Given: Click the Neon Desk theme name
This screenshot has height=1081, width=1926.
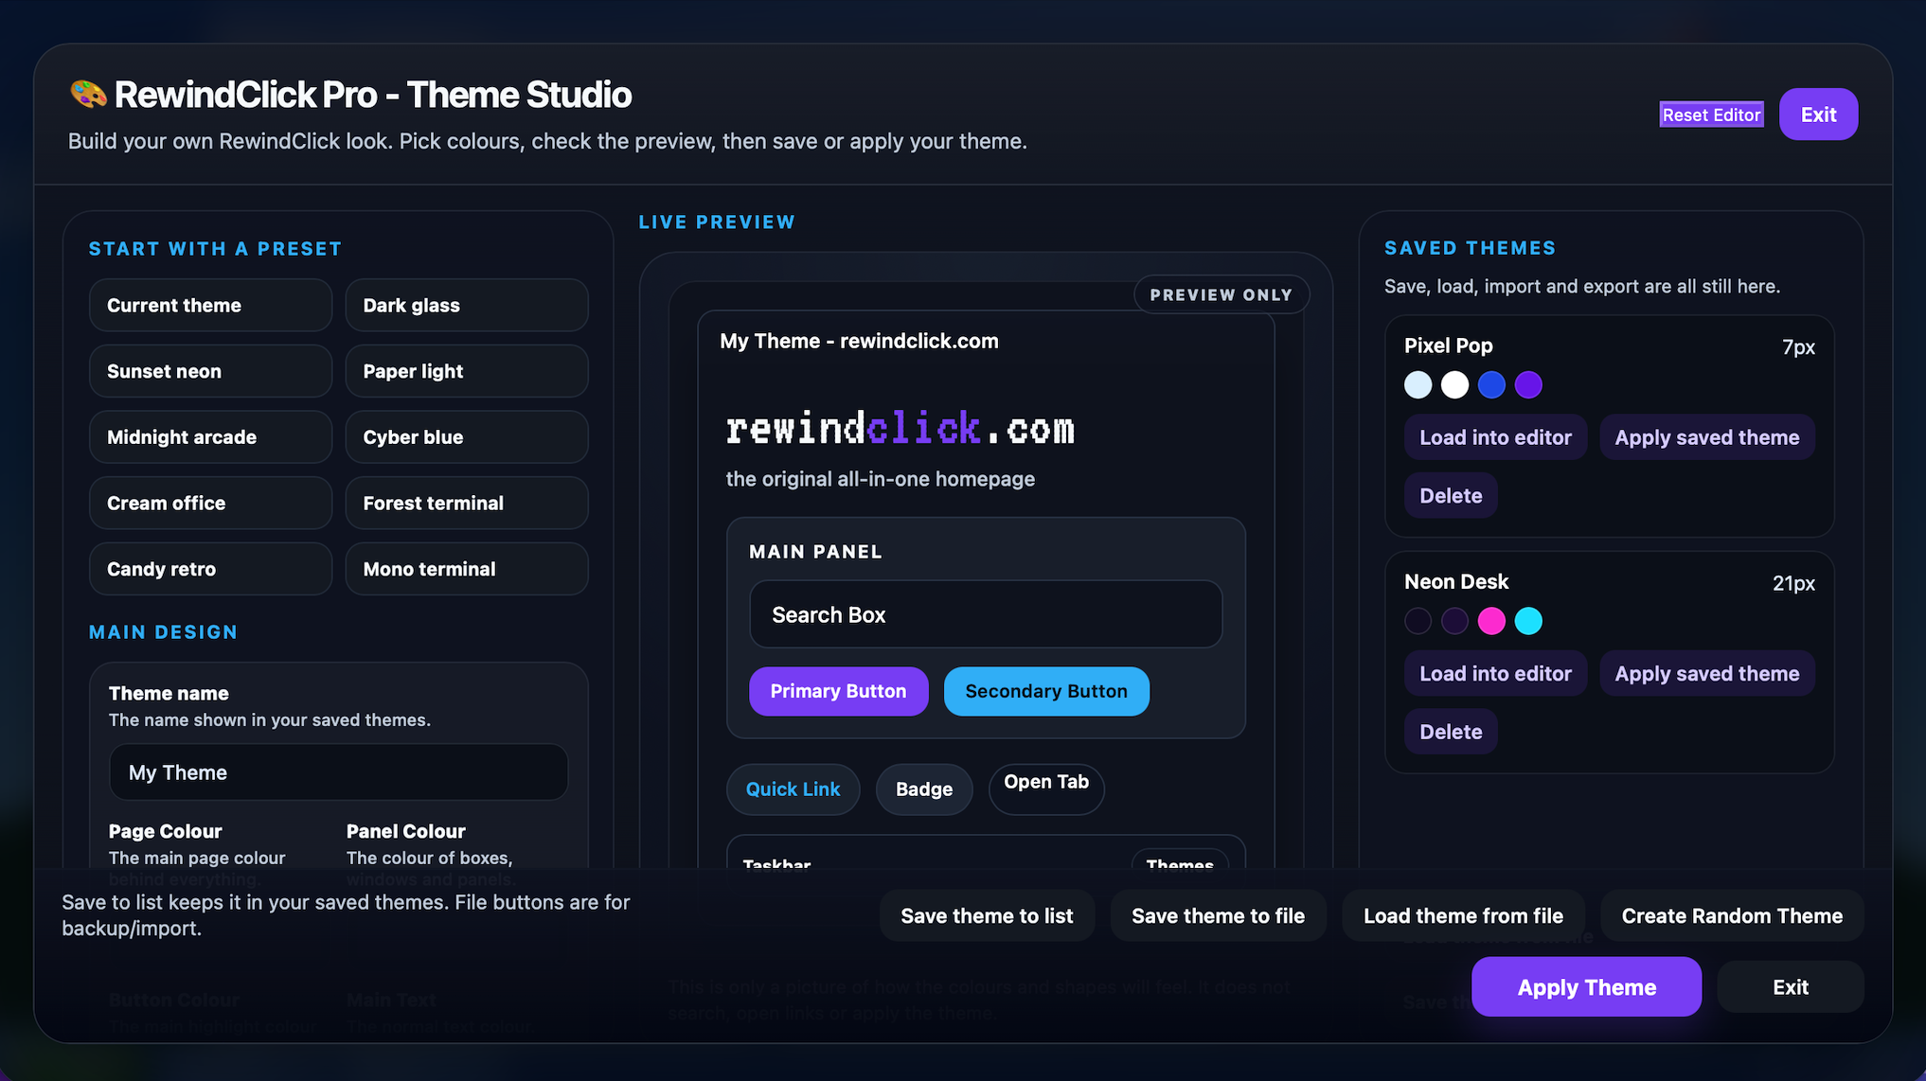Looking at the screenshot, I should tap(1456, 581).
